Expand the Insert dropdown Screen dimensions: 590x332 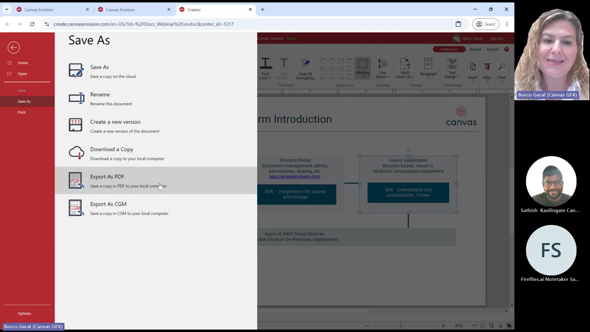click(472, 71)
